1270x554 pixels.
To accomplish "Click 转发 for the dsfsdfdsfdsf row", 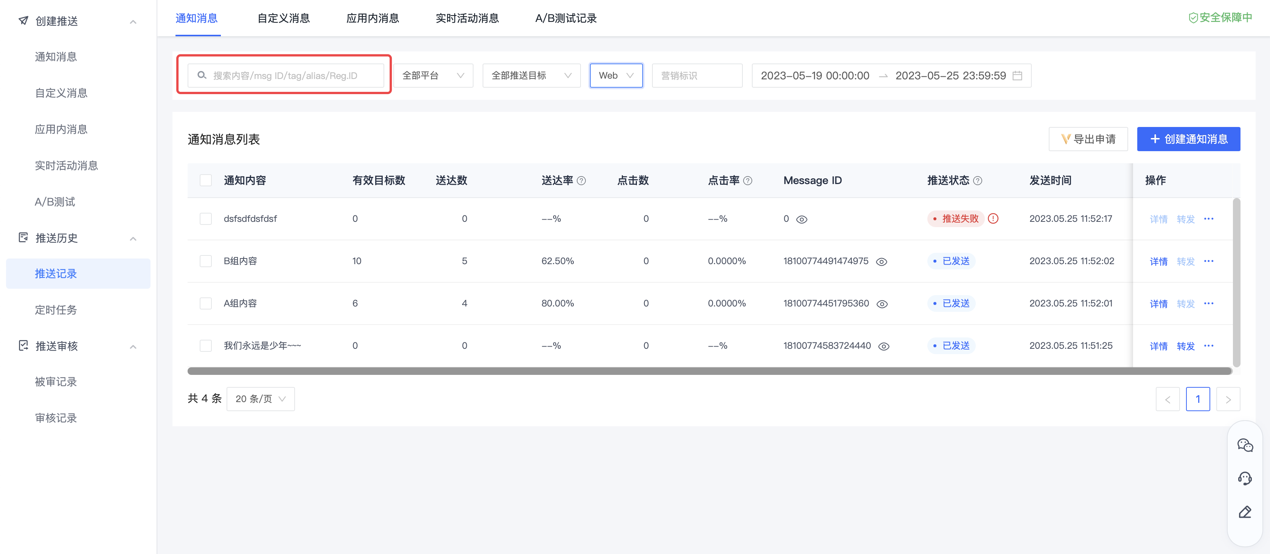I will click(1186, 219).
